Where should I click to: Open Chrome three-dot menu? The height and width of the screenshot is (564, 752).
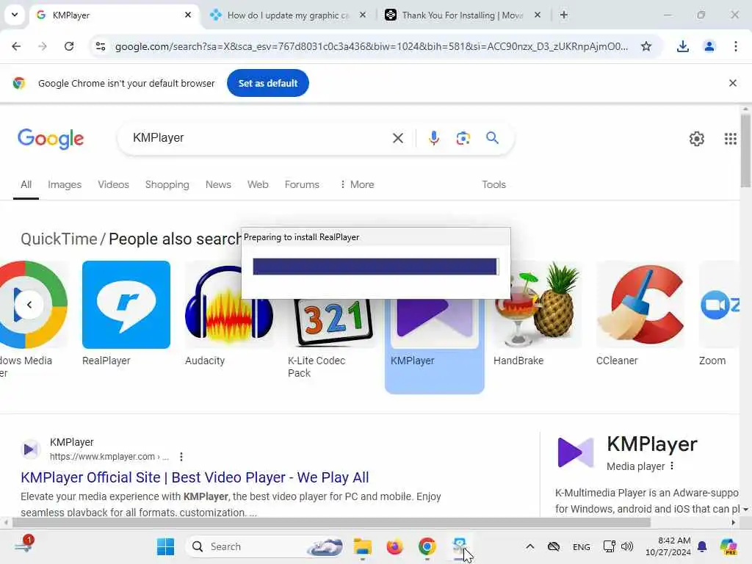click(735, 46)
